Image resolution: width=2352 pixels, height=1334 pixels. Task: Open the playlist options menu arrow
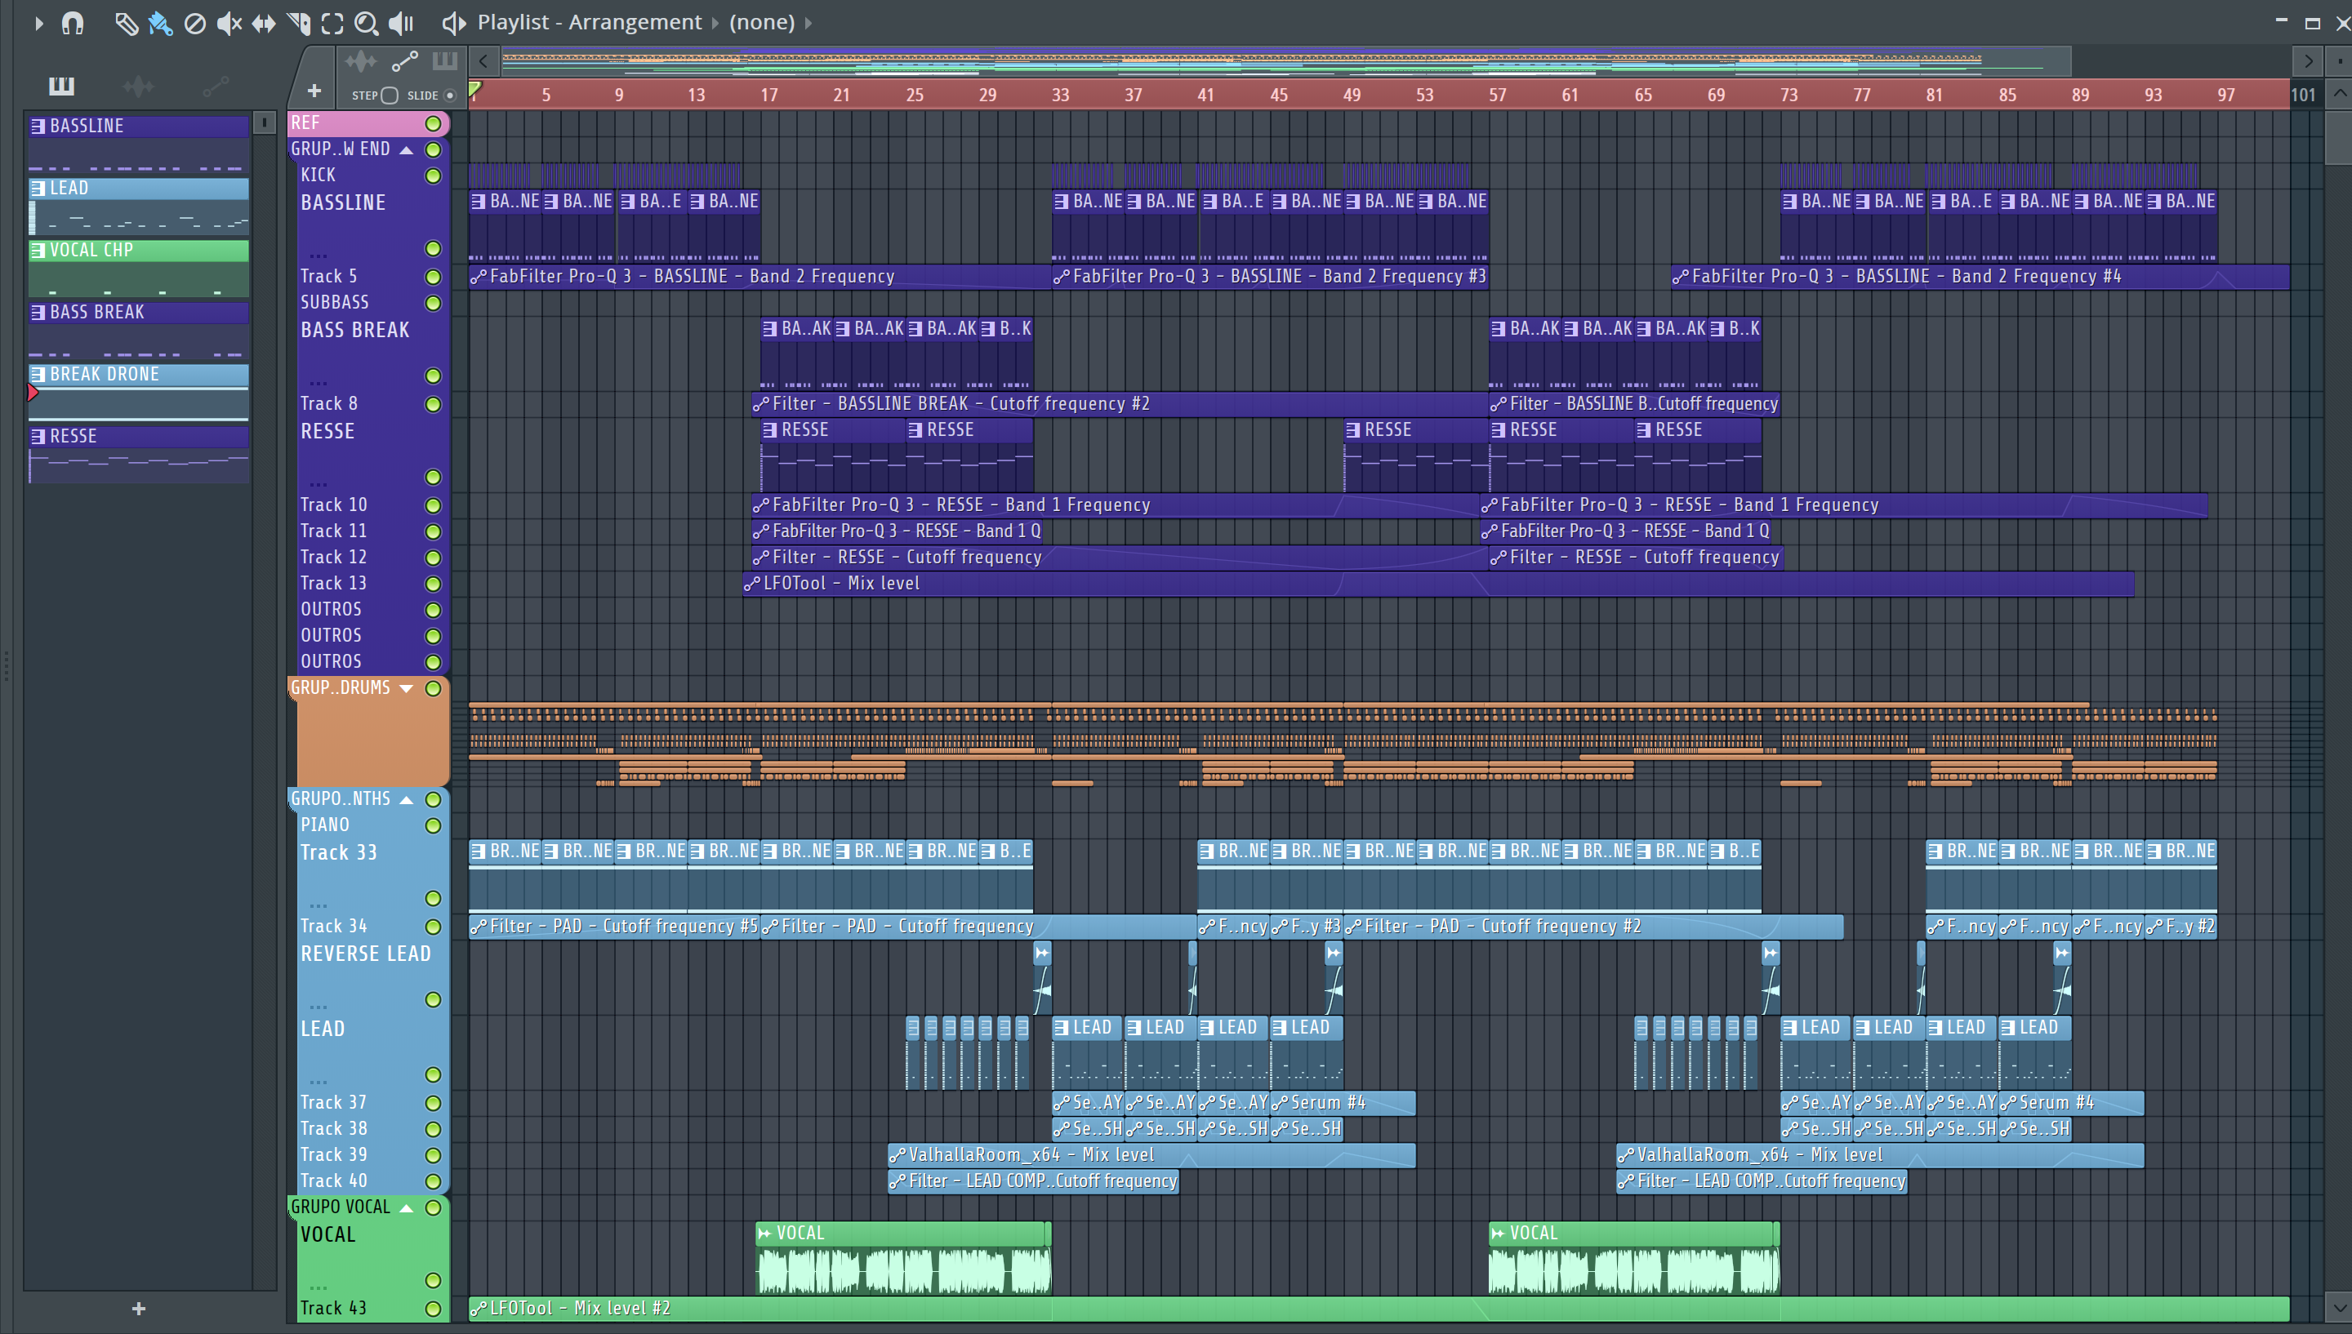[38, 23]
